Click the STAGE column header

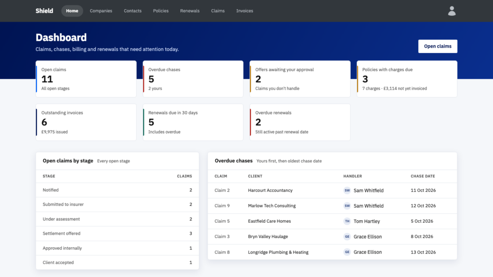(49, 176)
